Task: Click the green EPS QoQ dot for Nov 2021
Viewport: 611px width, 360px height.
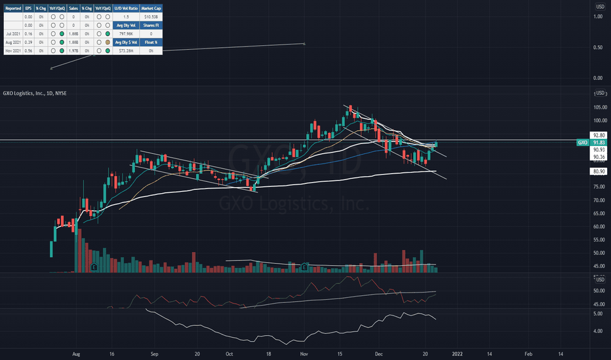Action: point(62,50)
